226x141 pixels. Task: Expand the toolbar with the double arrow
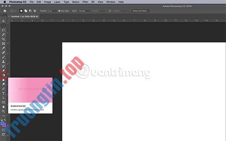point(2,15)
